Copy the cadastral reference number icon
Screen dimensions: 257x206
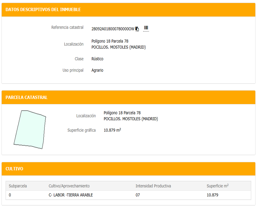point(137,29)
